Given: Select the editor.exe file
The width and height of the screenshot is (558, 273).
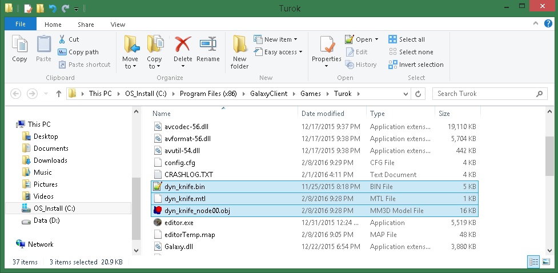Looking at the screenshot, I should pos(179,223).
